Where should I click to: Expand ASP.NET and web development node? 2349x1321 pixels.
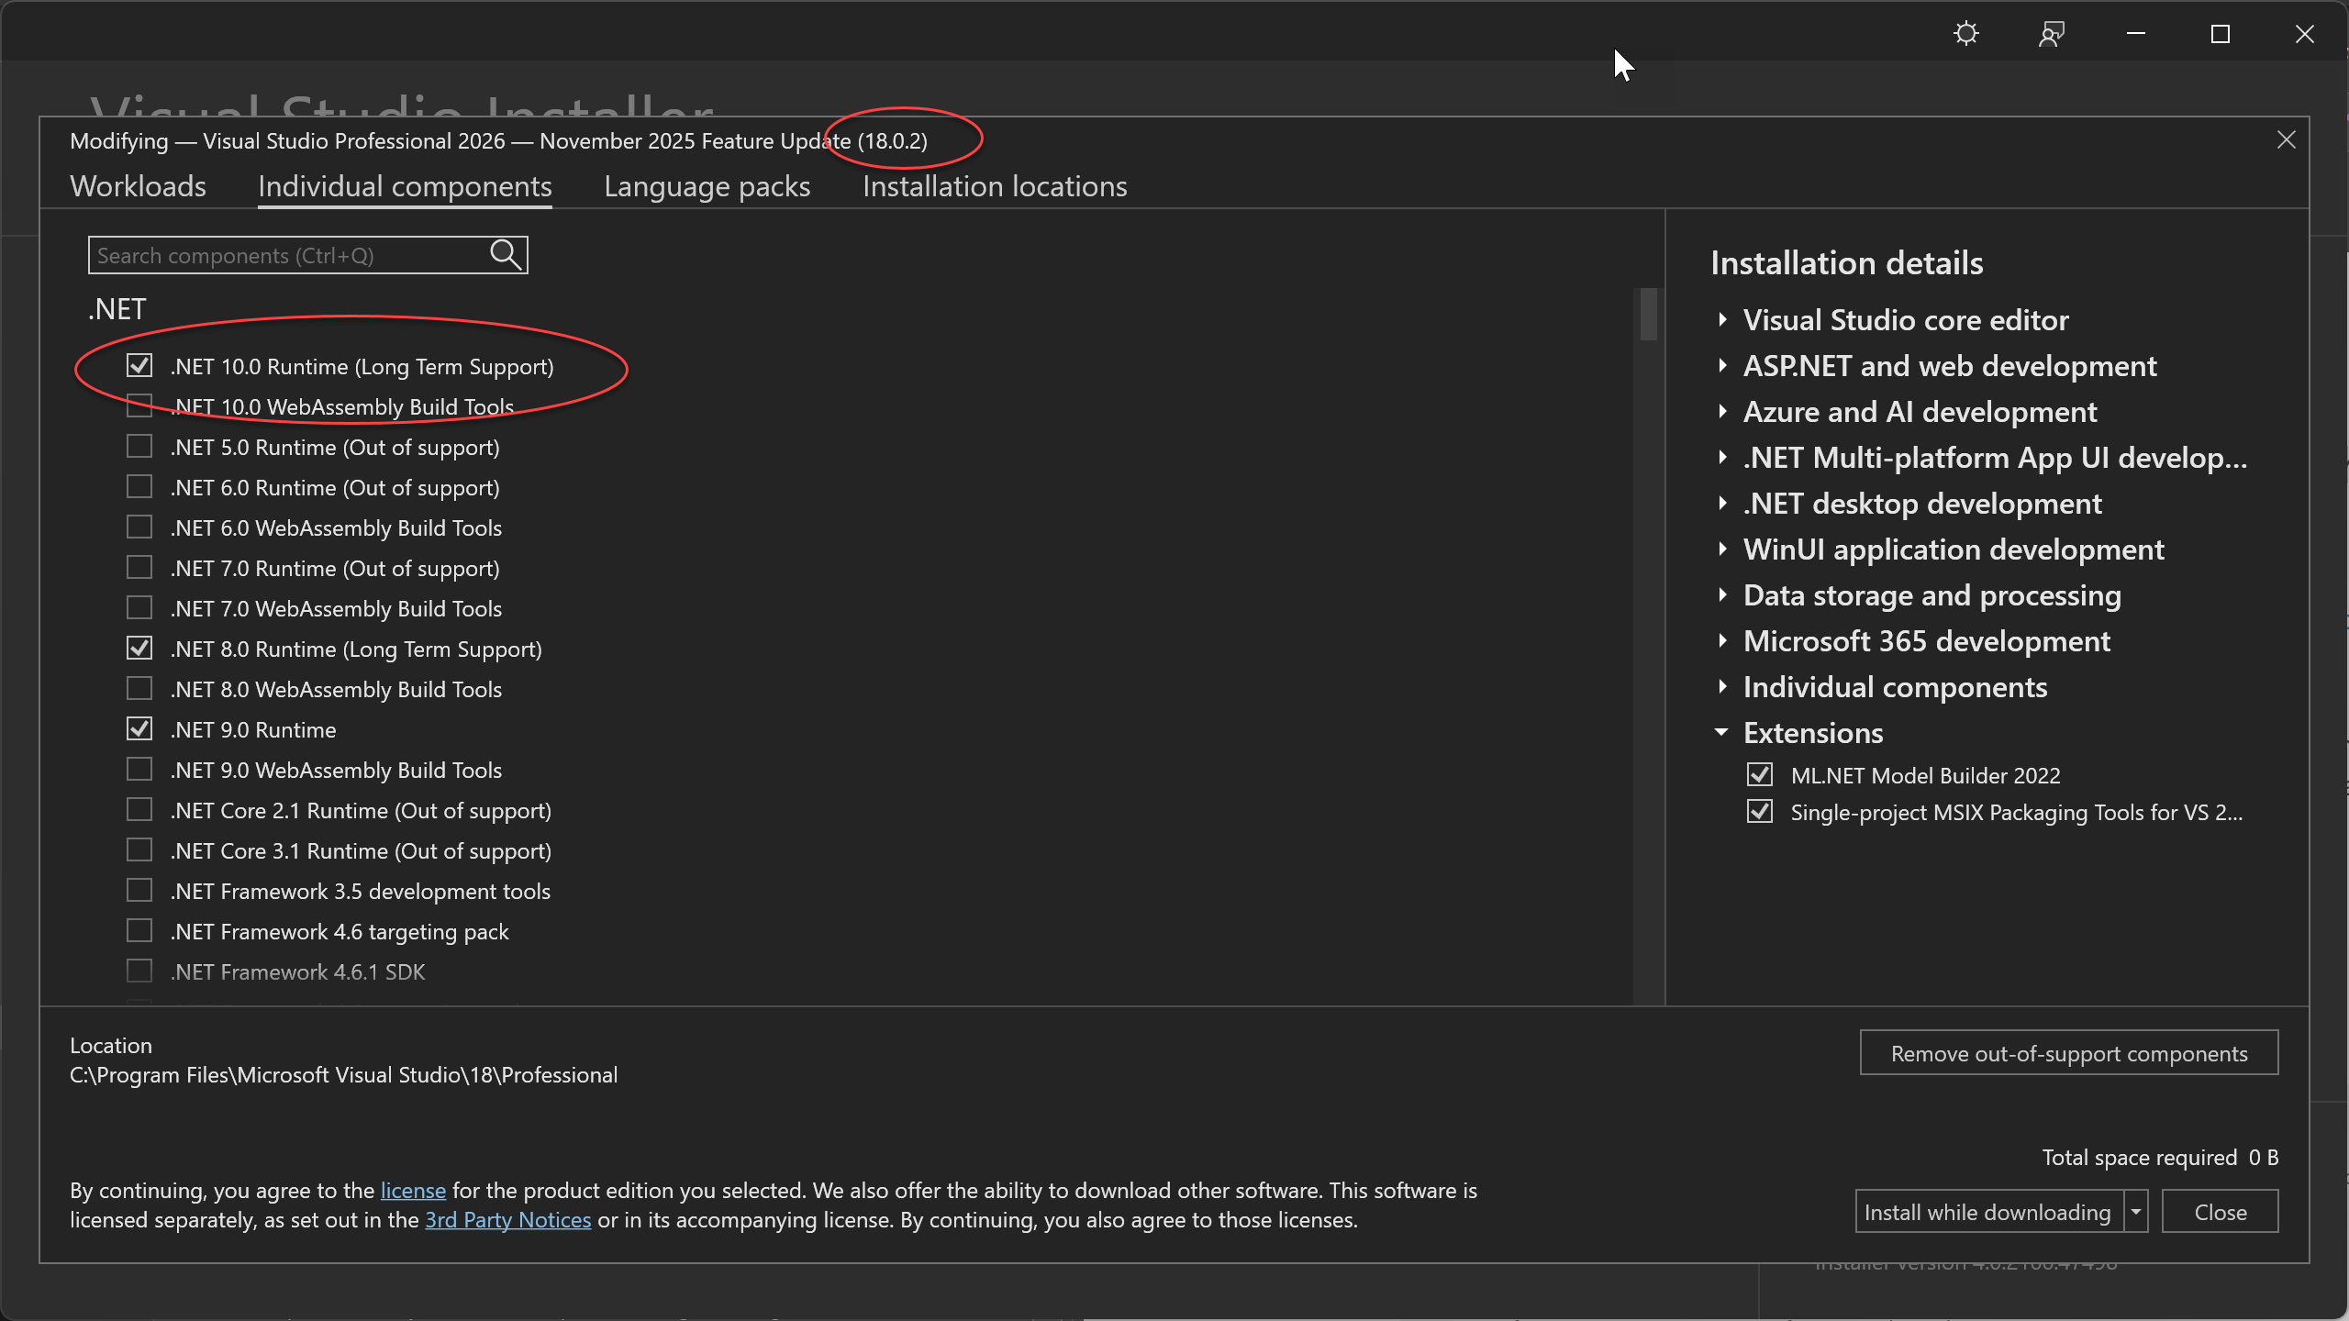[x=1722, y=365]
